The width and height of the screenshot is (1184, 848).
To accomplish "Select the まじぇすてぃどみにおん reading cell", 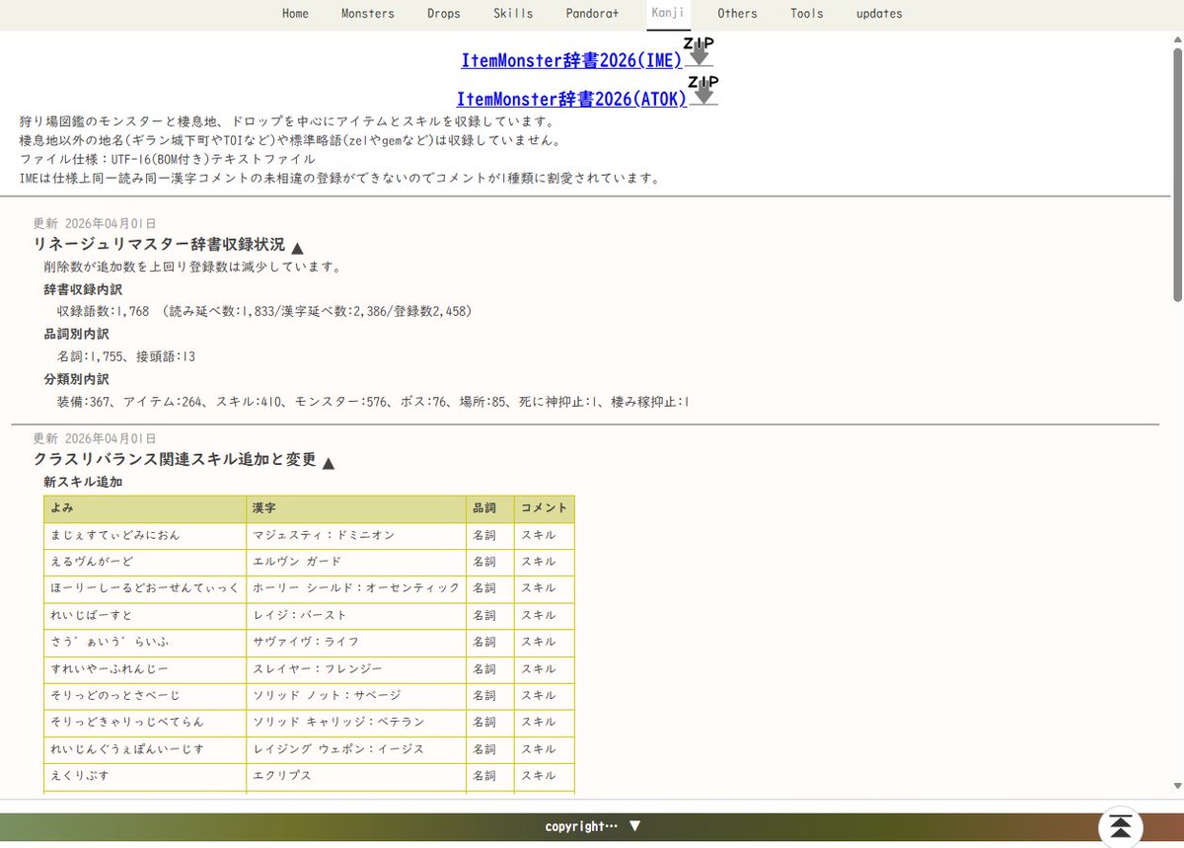I will pos(145,535).
